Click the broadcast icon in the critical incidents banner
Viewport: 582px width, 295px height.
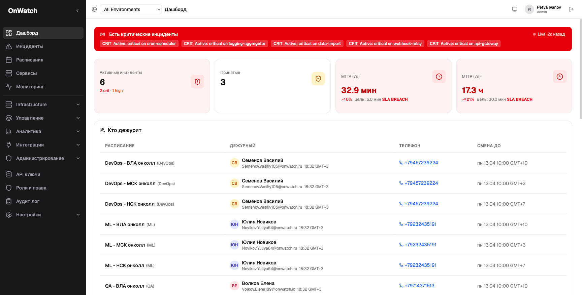coord(102,34)
